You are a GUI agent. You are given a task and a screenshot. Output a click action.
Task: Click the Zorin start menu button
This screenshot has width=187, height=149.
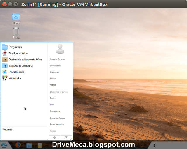click(x=4, y=145)
